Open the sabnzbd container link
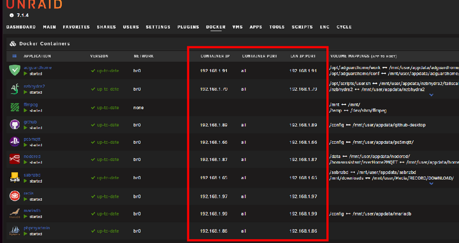Screen dimensions: 459x243 pyautogui.click(x=32, y=175)
